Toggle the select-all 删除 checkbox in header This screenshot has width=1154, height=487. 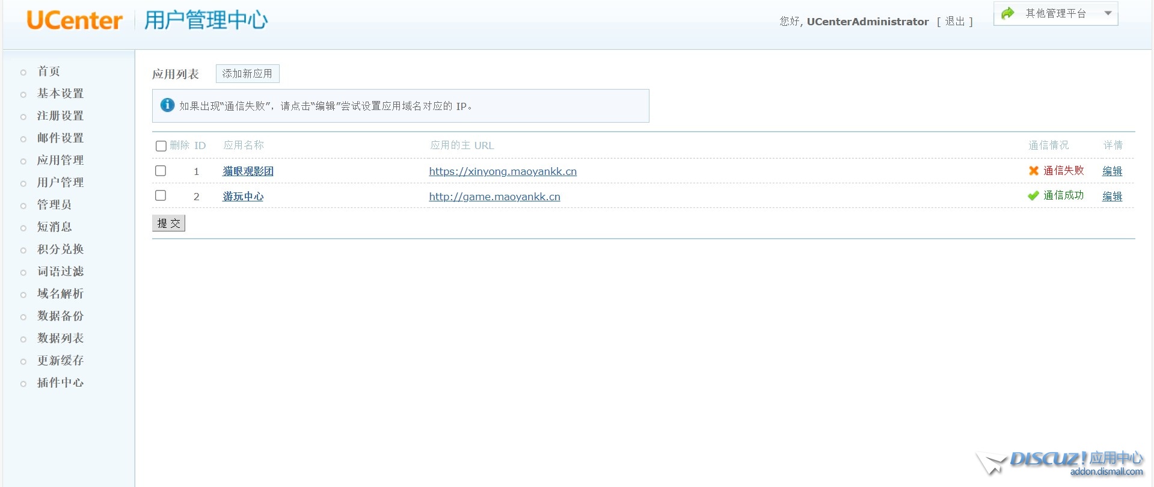pos(161,146)
